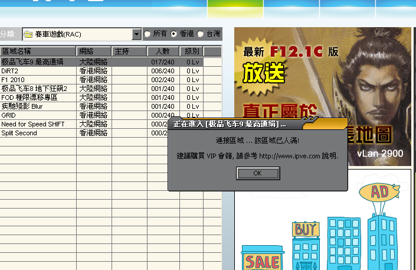The image size is (416, 270).
Task: Click the BUY building sign
Action: click(306, 229)
